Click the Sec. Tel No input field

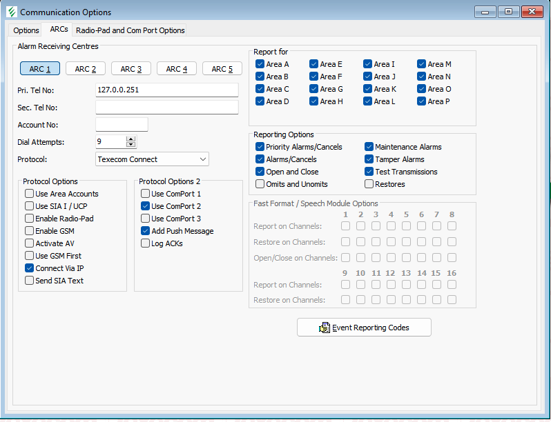pos(166,108)
